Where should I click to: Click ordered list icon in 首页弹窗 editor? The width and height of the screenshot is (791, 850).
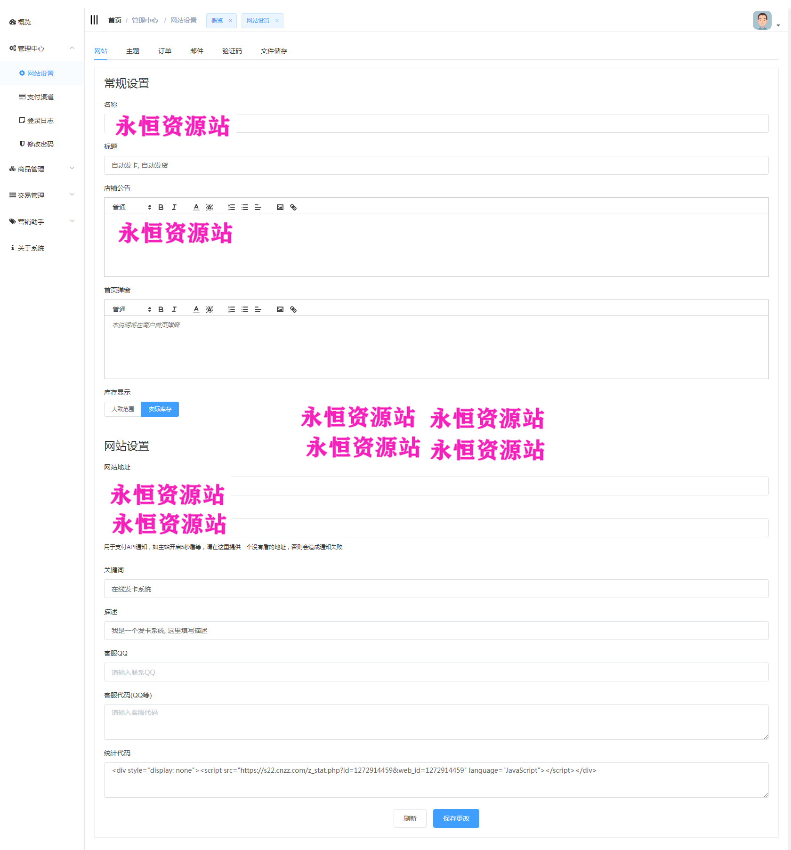point(232,309)
